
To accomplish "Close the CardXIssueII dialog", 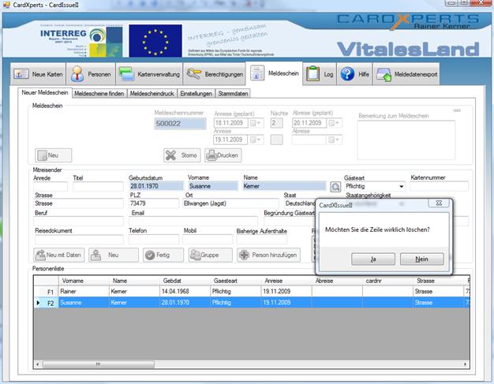I will click(x=439, y=203).
